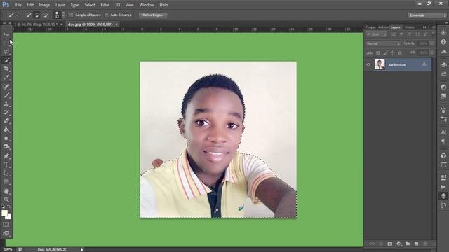Open new adjustment layer icon menu

click(399, 244)
